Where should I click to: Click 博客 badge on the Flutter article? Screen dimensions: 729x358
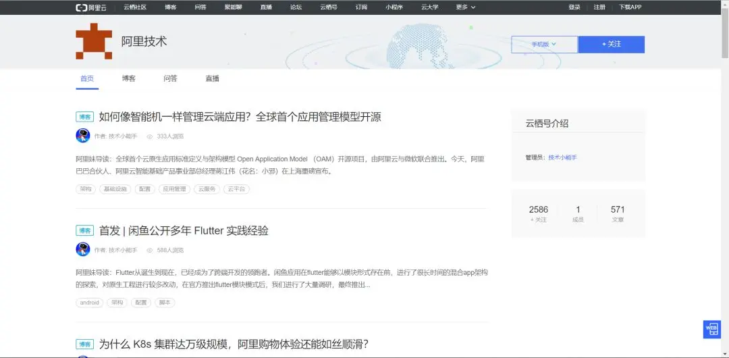[84, 230]
